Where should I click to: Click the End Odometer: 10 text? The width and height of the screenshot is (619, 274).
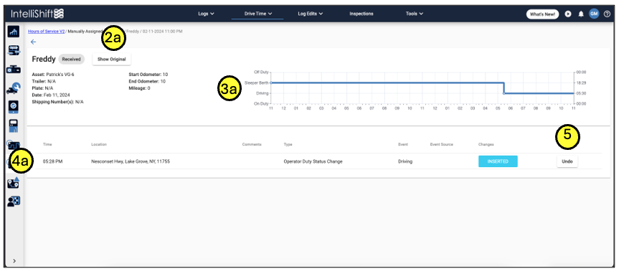(x=147, y=81)
